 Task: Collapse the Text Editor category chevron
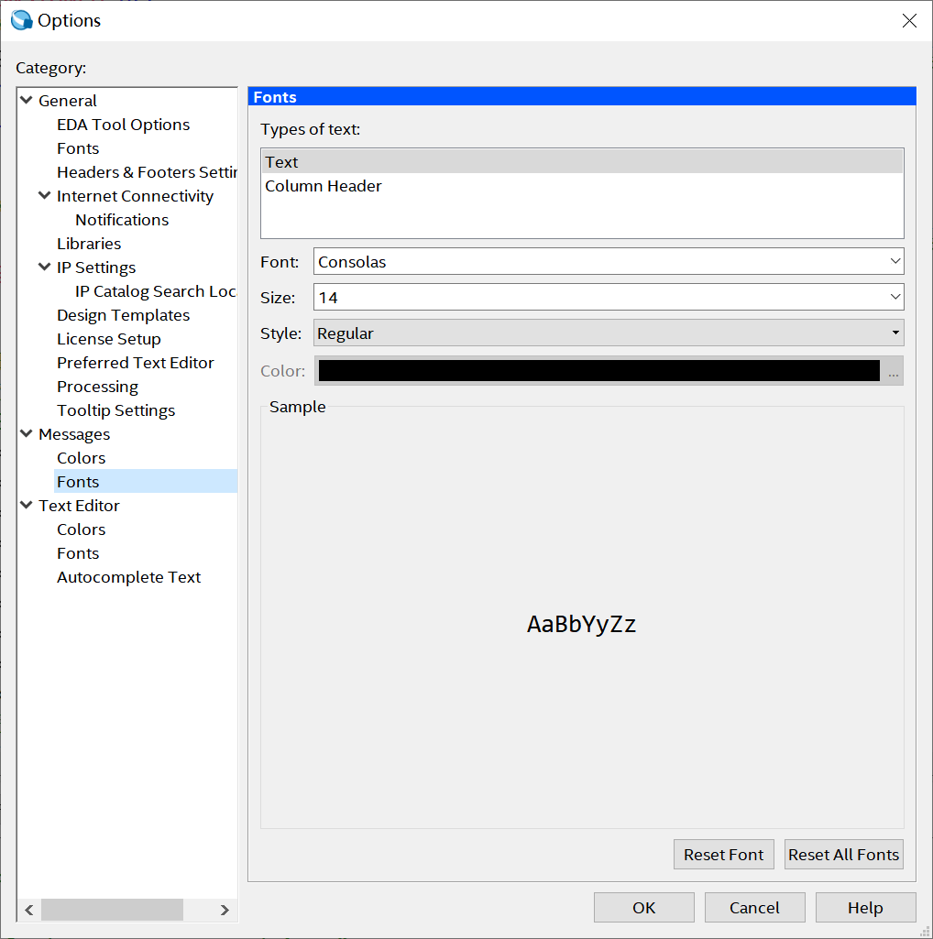coord(27,506)
